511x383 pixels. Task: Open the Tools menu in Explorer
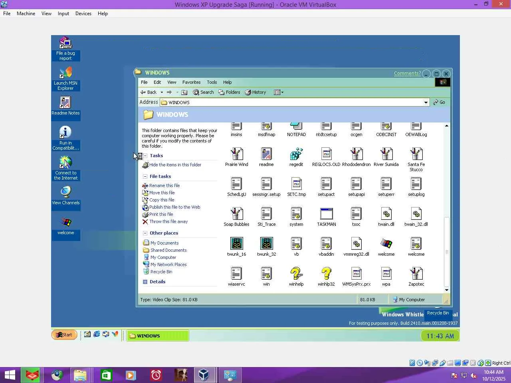(212, 82)
